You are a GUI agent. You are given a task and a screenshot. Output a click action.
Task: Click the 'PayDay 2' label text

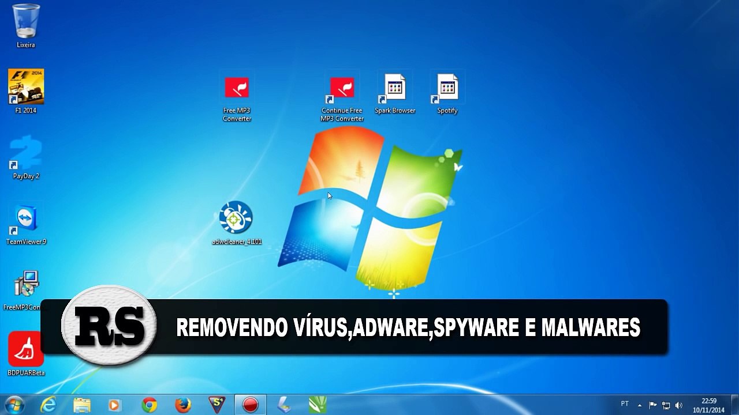pos(26,176)
